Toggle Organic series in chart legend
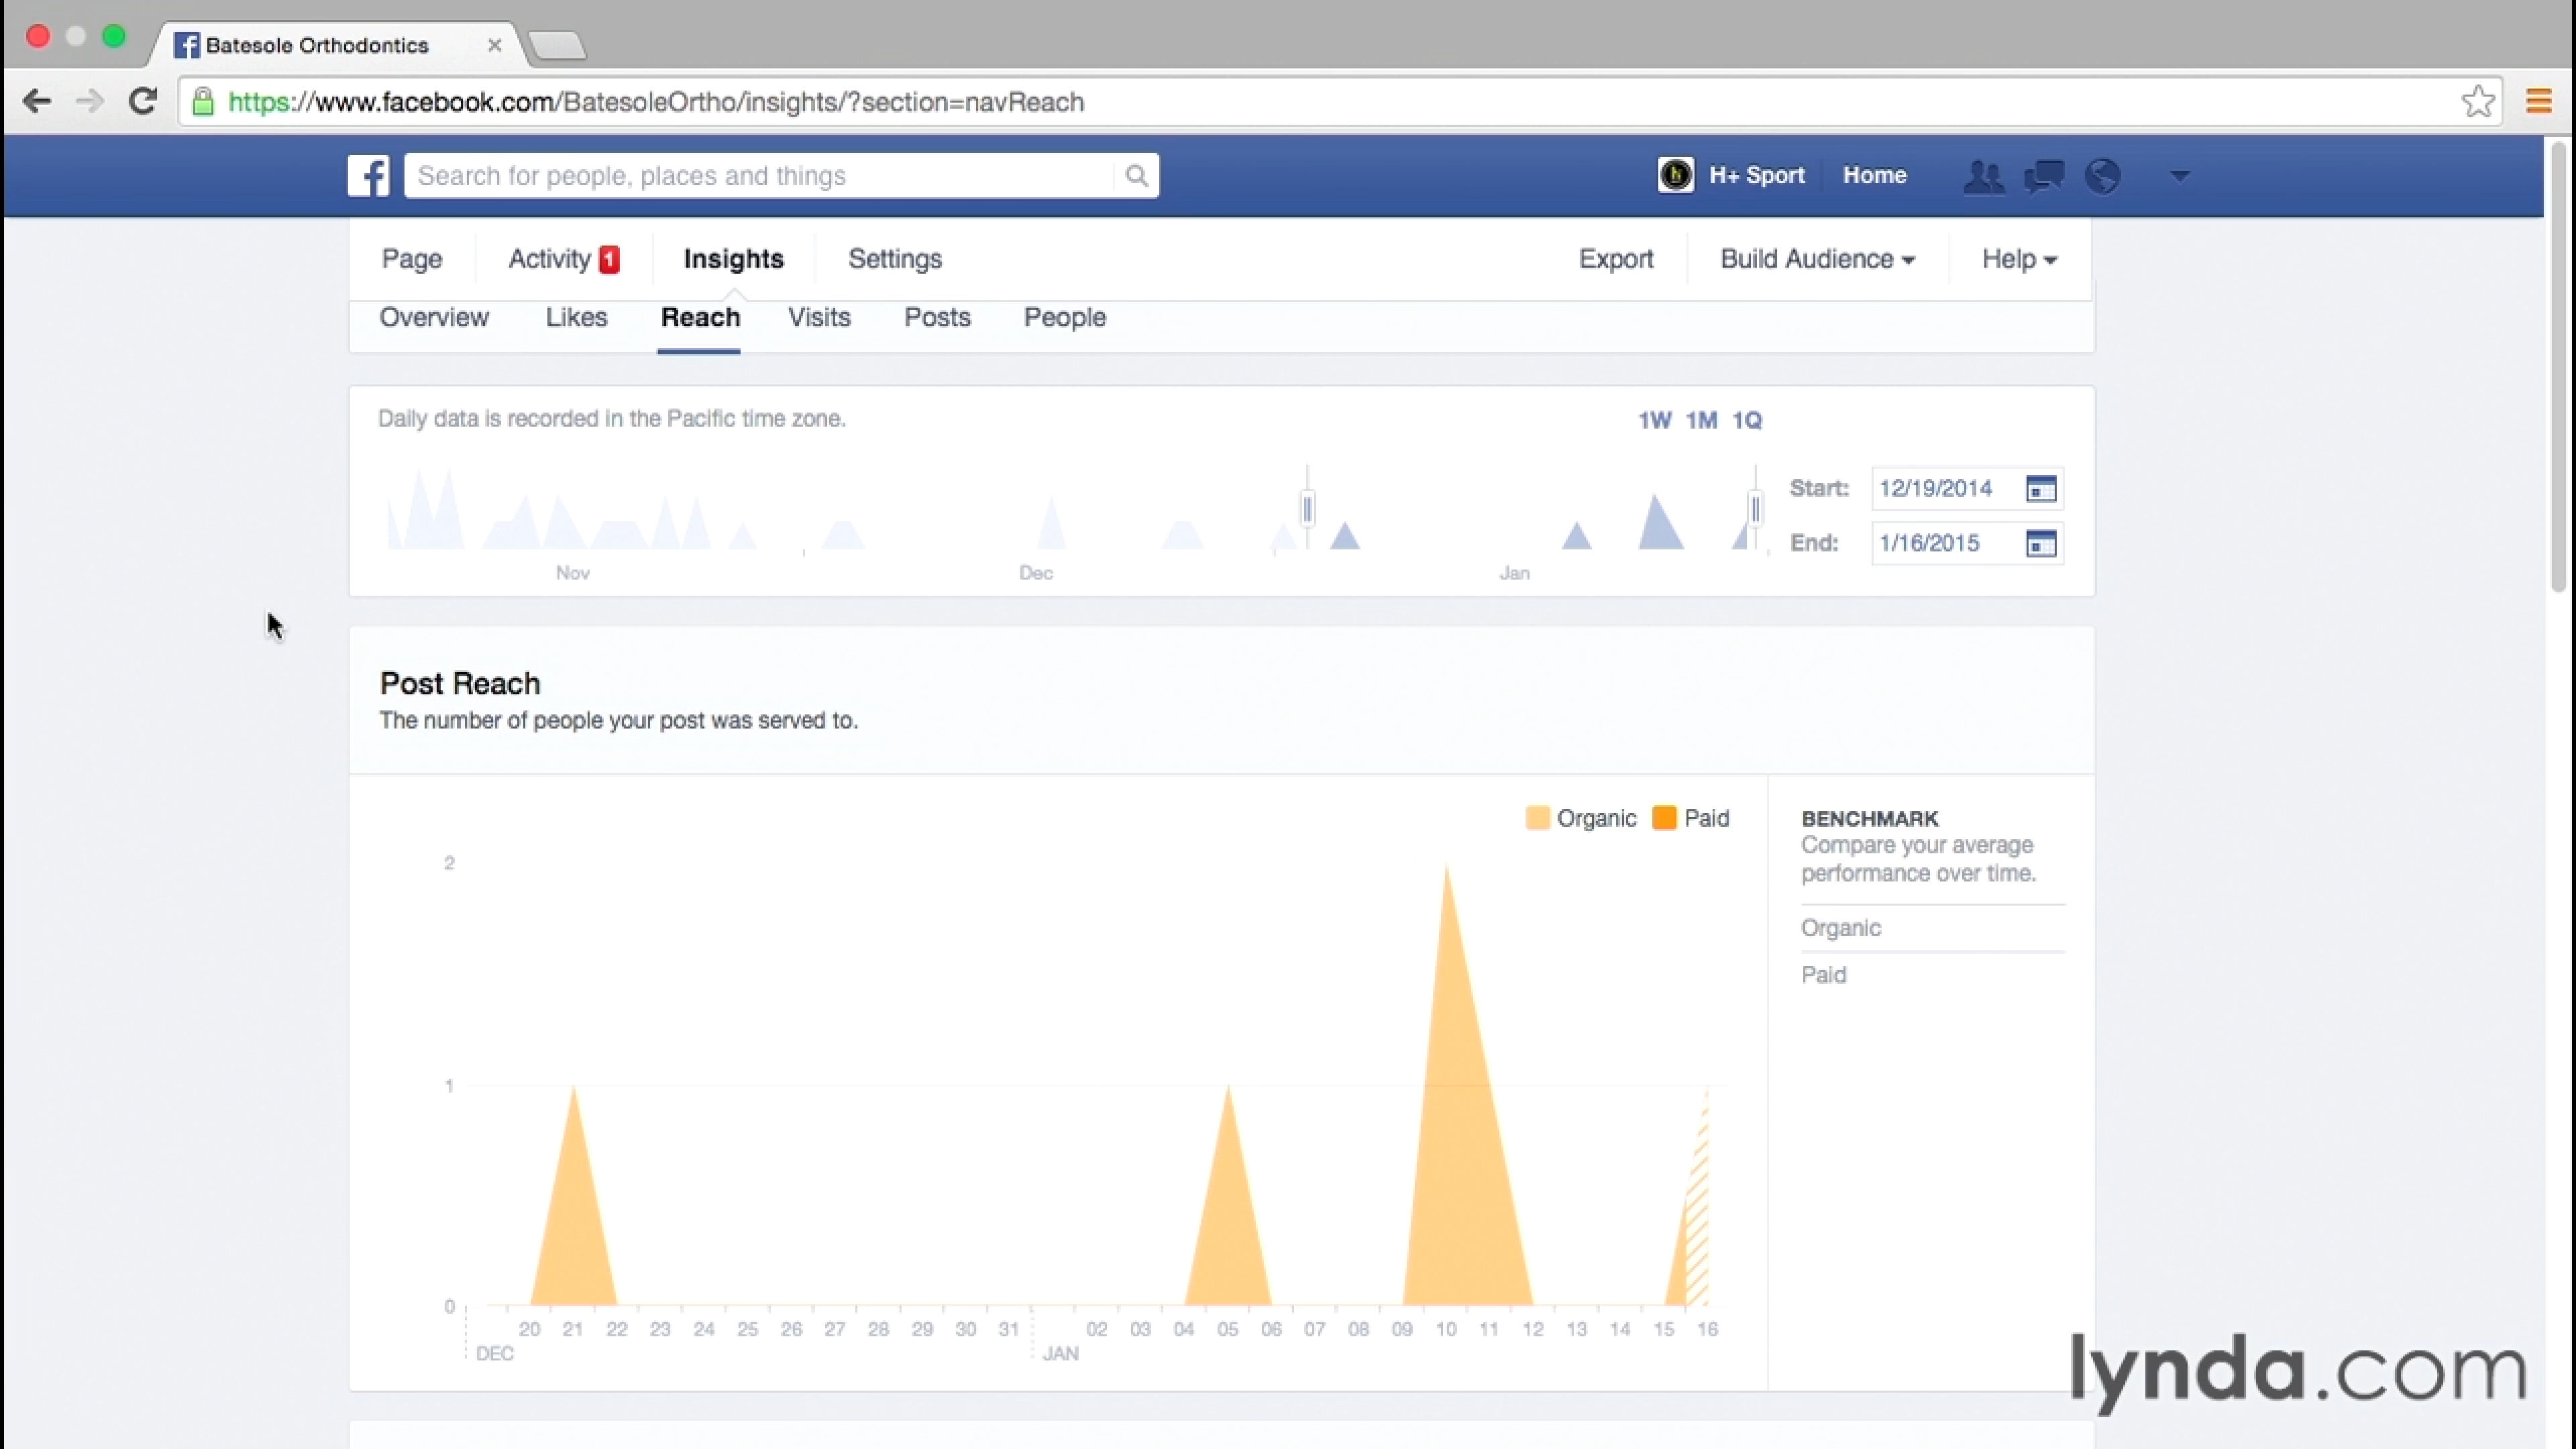Viewport: 2576px width, 1449px height. point(1581,818)
